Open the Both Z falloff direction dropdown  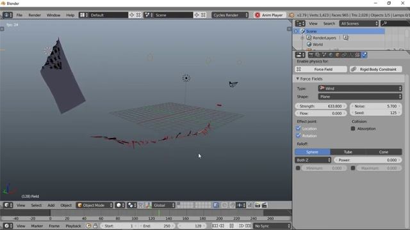313,160
